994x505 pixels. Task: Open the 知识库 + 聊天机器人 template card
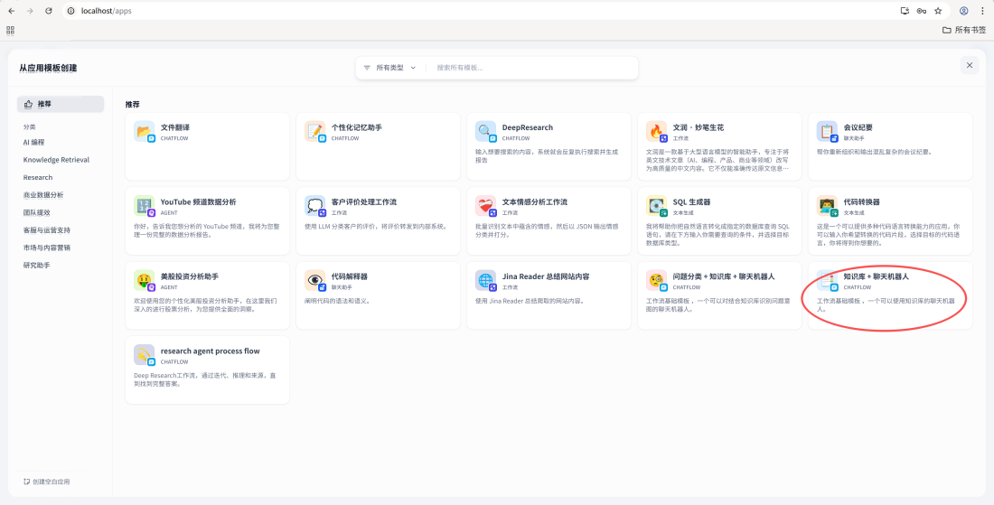pyautogui.click(x=890, y=295)
